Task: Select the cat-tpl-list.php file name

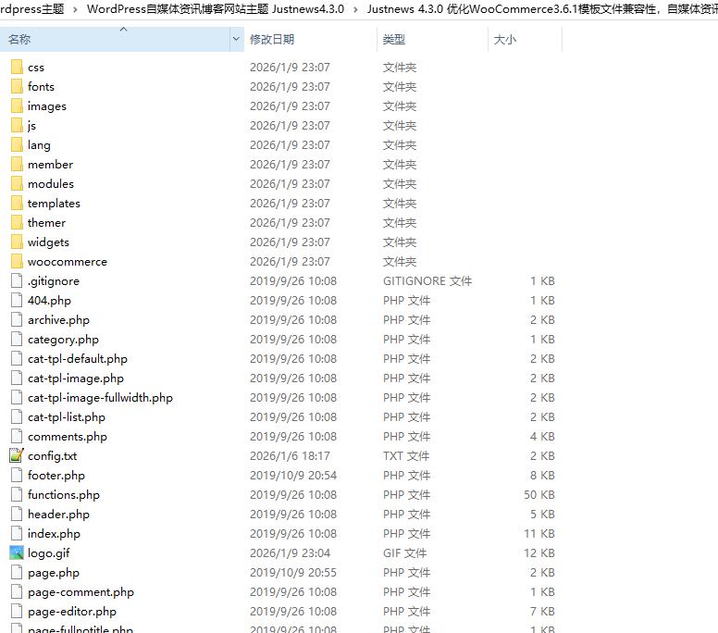Action: click(x=67, y=416)
